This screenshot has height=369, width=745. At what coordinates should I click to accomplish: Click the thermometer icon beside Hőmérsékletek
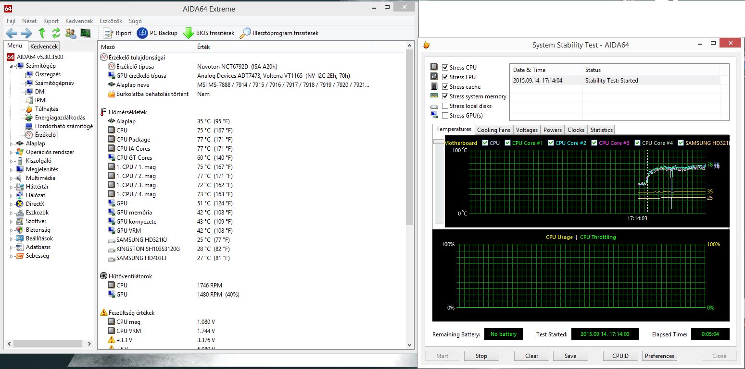[103, 112]
